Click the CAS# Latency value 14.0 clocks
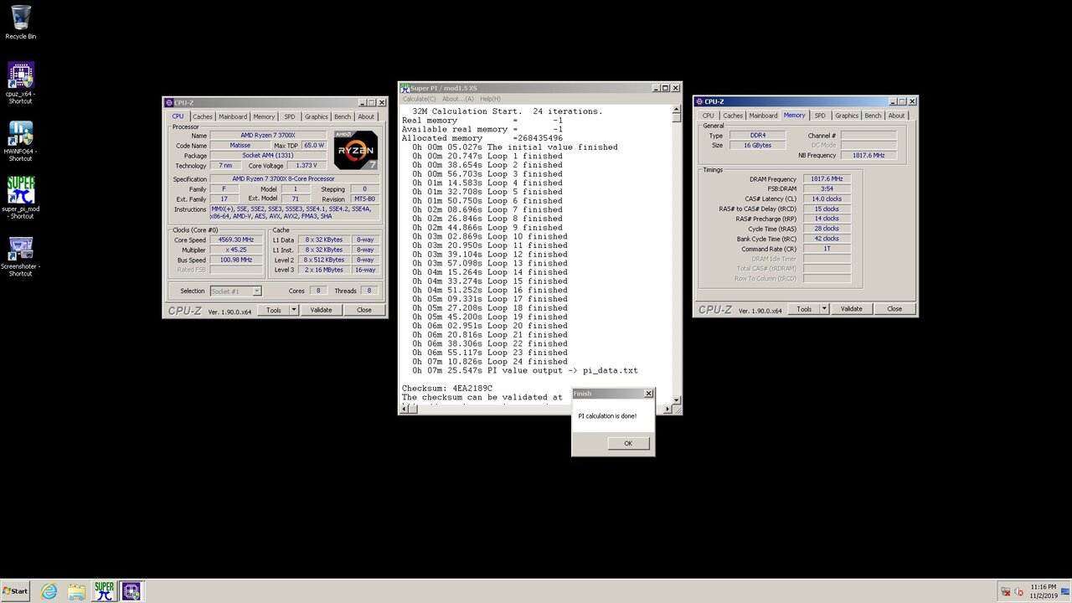This screenshot has width=1072, height=603. 827,199
